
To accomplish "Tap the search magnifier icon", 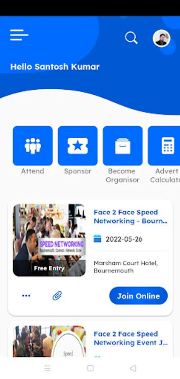I will [131, 38].
